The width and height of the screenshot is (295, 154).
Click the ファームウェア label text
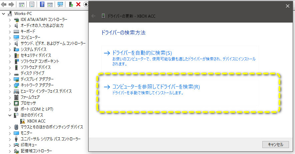pos(30,97)
